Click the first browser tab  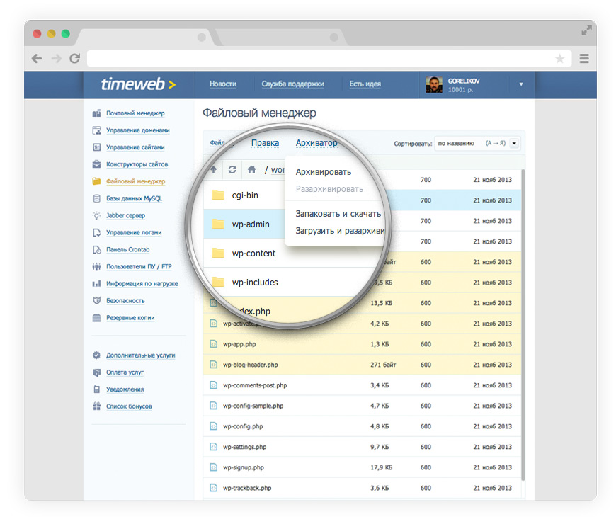[144, 38]
